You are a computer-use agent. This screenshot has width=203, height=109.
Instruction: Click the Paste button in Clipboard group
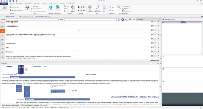tap(67, 11)
